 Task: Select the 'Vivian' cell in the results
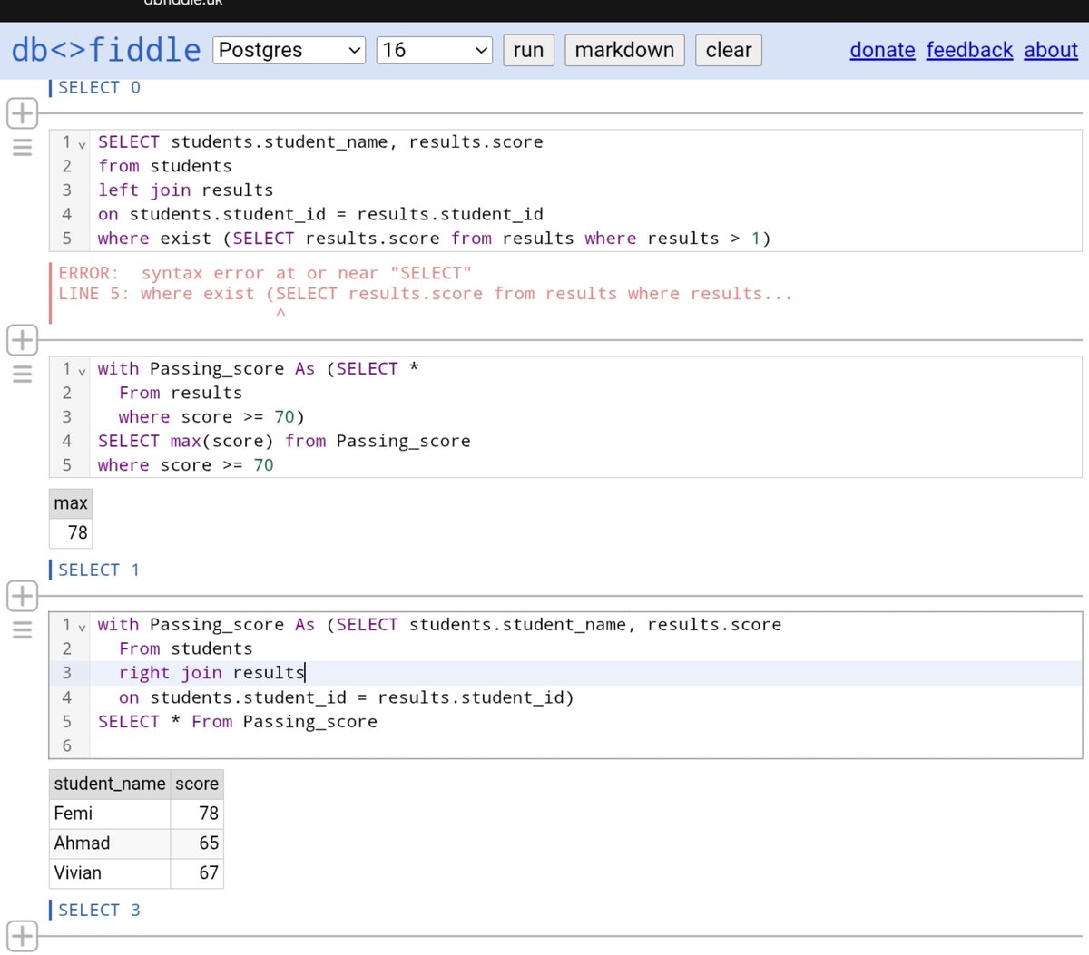tap(110, 872)
